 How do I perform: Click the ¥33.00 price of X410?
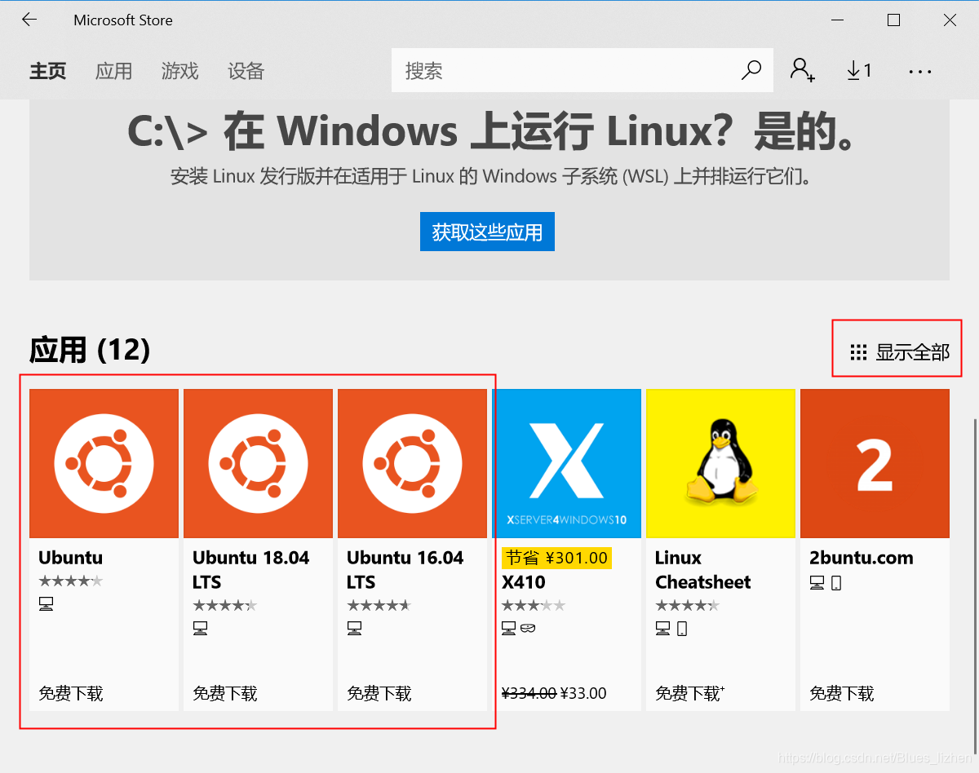pos(583,694)
